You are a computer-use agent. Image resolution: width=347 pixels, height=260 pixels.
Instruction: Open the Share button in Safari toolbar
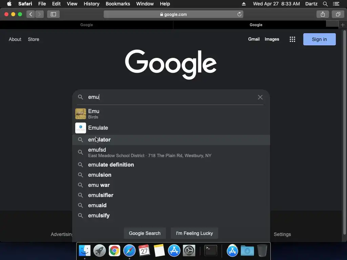click(323, 14)
